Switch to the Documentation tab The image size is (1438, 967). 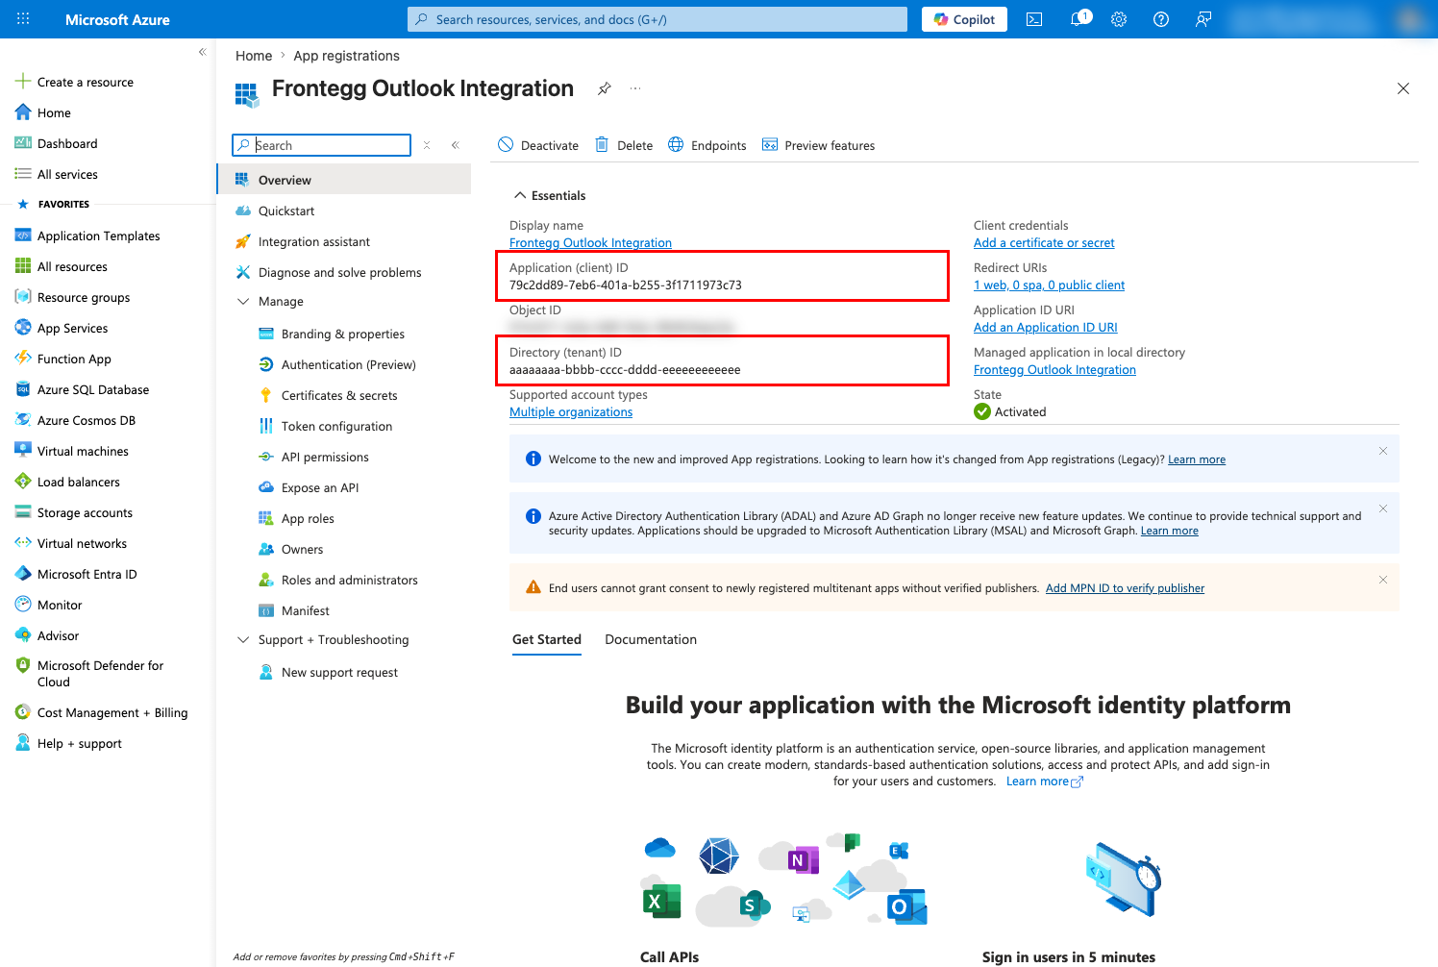tap(651, 639)
